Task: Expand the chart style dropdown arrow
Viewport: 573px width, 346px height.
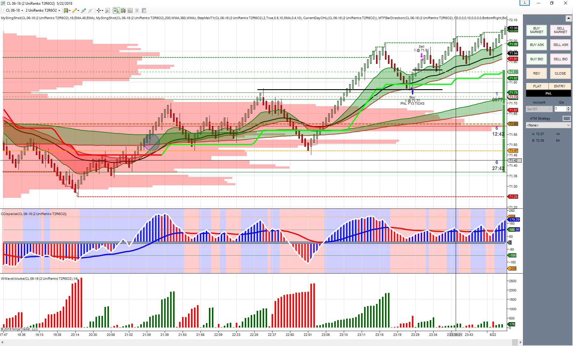Action: click(70, 11)
